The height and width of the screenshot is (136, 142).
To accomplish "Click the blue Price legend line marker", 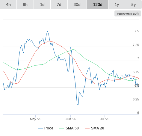I will point(40,128).
